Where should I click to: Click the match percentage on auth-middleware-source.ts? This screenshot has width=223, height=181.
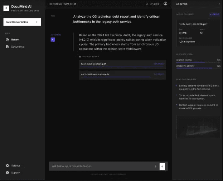pyautogui.click(x=159, y=74)
